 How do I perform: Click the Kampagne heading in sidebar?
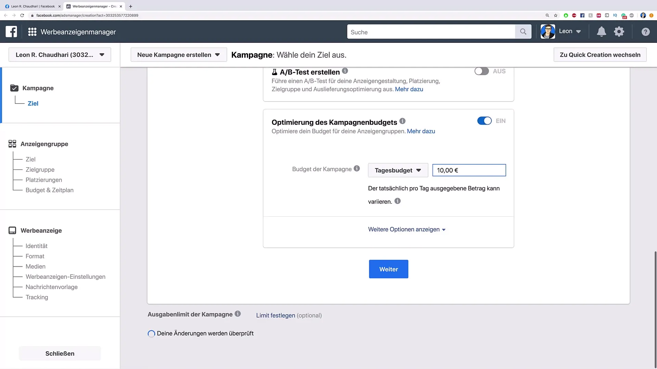tap(38, 88)
